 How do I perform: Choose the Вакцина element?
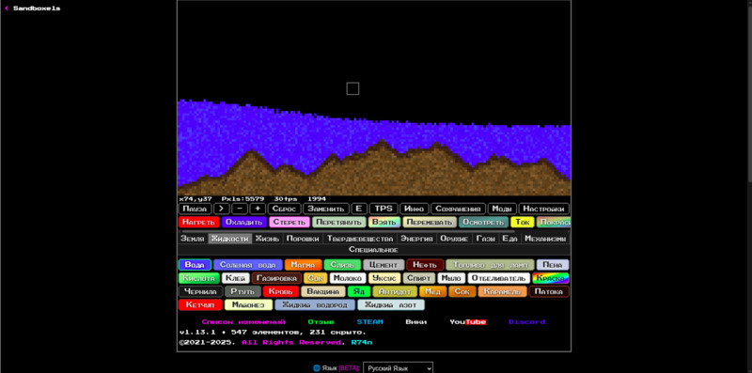(323, 291)
